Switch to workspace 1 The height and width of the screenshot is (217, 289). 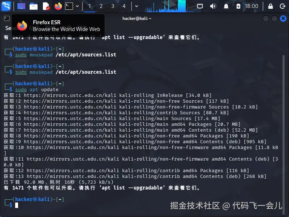(x=89, y=6)
